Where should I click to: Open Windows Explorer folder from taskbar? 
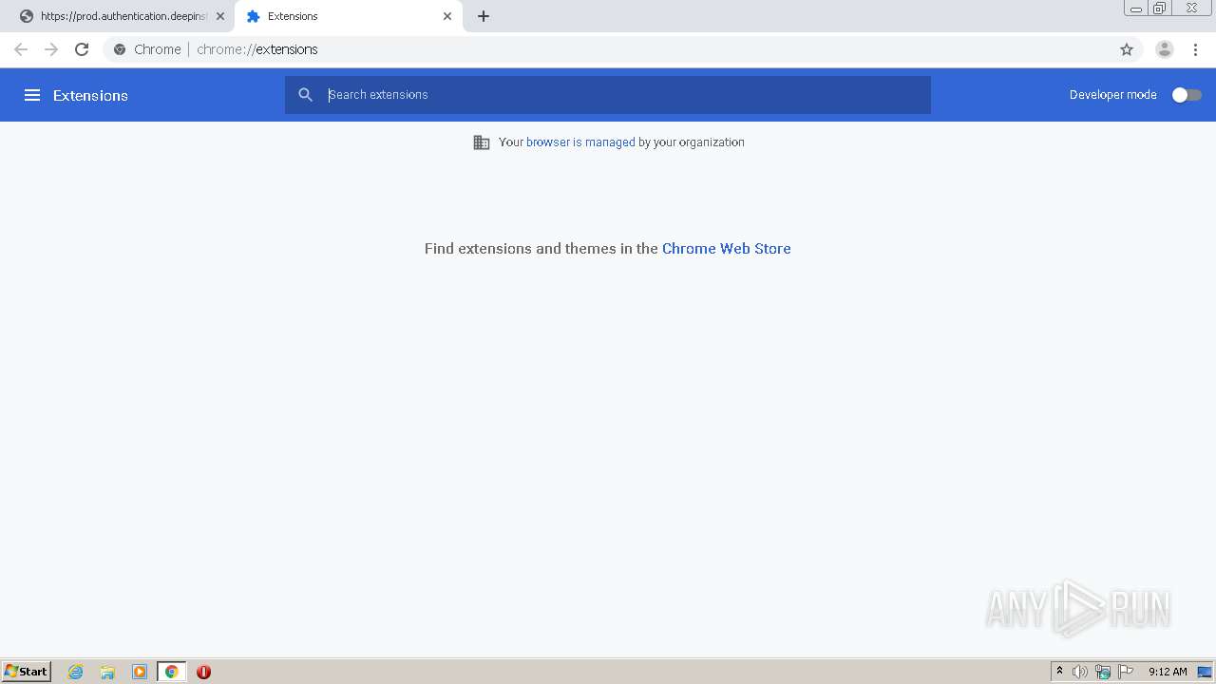pyautogui.click(x=107, y=672)
